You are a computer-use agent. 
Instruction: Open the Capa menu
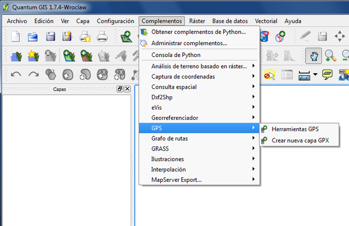(x=83, y=21)
